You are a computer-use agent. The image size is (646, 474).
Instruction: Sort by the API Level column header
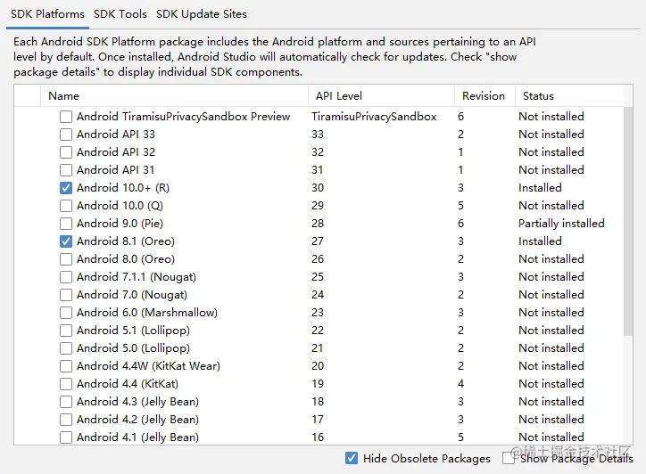tap(381, 96)
